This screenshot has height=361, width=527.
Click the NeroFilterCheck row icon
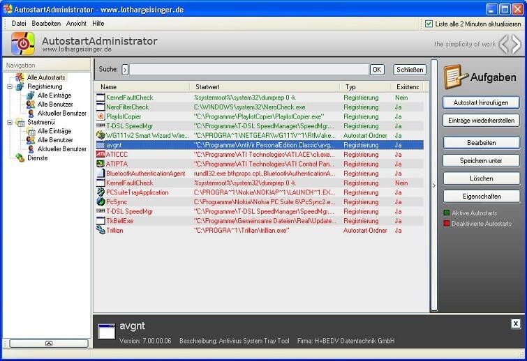click(x=101, y=107)
